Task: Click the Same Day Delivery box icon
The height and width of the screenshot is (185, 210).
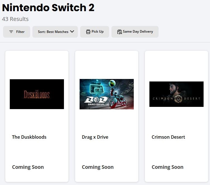Action: tap(120, 32)
